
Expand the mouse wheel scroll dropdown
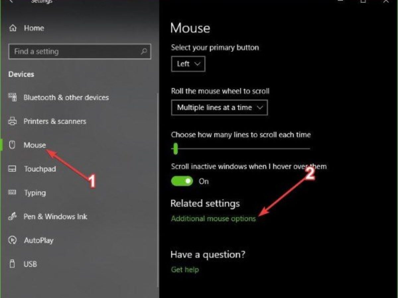click(219, 108)
